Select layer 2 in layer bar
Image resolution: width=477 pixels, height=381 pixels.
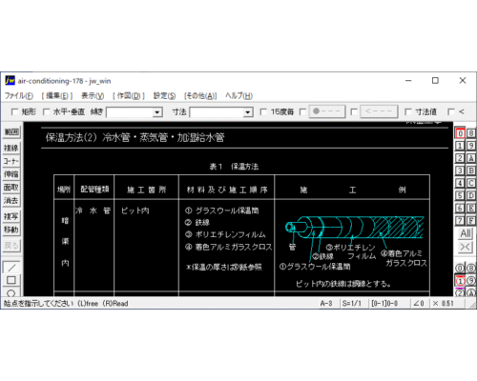[x=460, y=158]
